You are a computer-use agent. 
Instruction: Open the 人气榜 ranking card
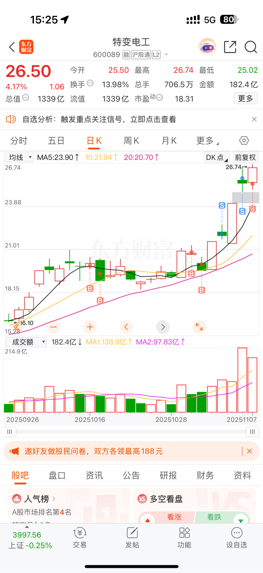tap(68, 506)
